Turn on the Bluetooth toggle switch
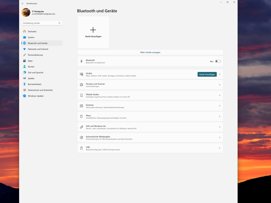The height and width of the screenshot is (203, 271). (x=218, y=61)
